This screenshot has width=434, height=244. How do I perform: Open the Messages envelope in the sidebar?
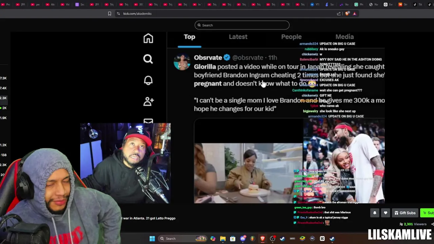(x=148, y=121)
